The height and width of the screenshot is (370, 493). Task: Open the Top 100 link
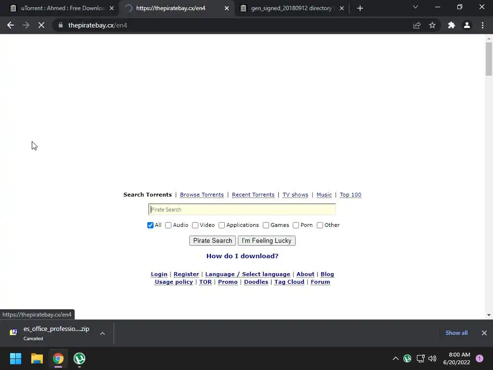pos(350,195)
